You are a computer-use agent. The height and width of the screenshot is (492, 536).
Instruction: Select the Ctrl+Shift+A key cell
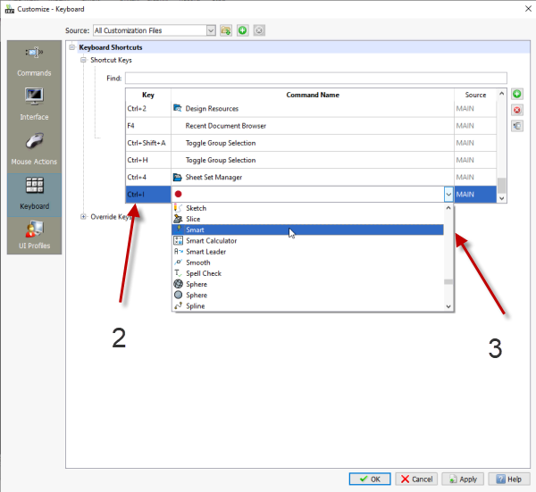(148, 143)
